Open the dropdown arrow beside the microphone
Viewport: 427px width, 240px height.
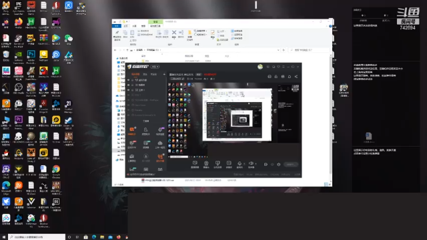click(x=244, y=163)
